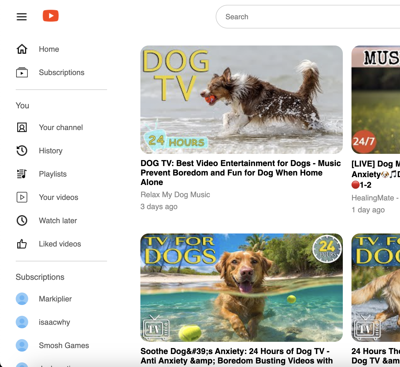Click the Watch later clock icon

(x=22, y=220)
